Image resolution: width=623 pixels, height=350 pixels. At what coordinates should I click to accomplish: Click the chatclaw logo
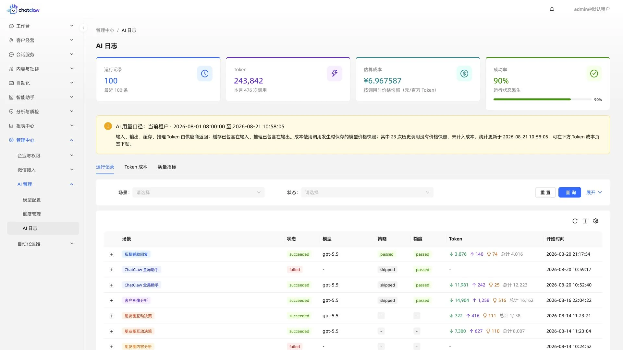(23, 9)
